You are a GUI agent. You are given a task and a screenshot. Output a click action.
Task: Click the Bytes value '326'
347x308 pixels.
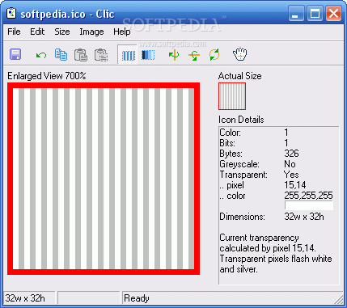pyautogui.click(x=291, y=154)
